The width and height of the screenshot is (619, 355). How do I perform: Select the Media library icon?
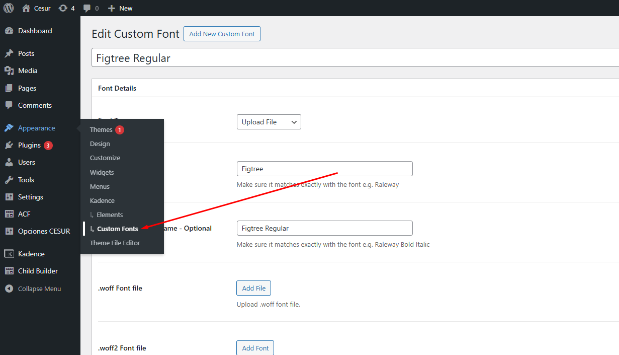point(9,70)
